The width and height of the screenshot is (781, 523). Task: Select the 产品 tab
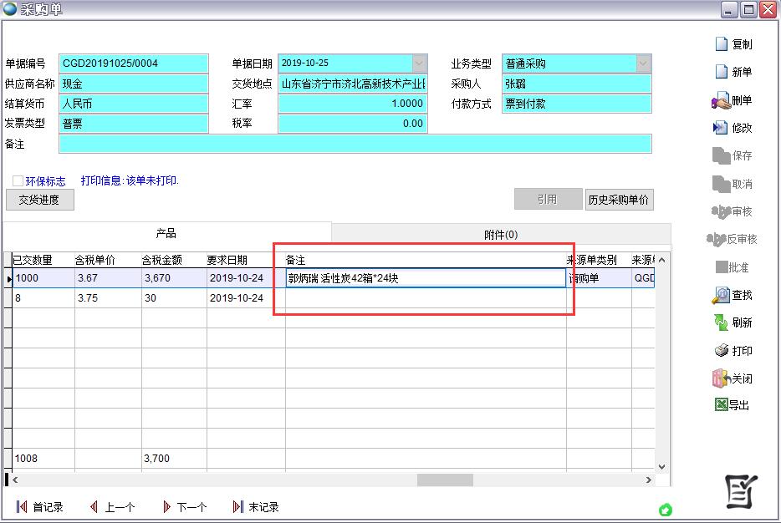[166, 234]
